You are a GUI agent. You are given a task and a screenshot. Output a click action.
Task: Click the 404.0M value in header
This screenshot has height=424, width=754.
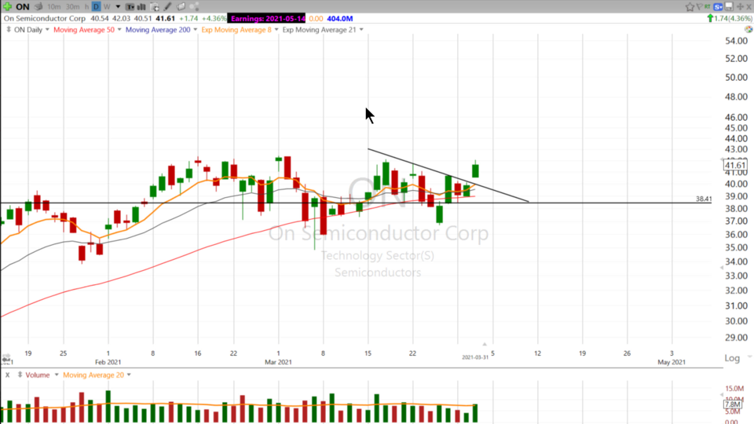[339, 18]
